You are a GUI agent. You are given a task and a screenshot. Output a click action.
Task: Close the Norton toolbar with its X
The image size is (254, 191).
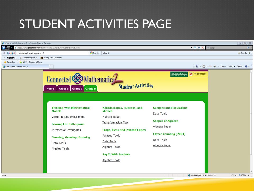point(4,58)
